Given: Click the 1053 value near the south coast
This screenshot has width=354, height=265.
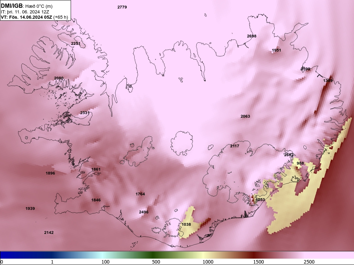Looking at the screenshot, I should pyautogui.click(x=260, y=200).
